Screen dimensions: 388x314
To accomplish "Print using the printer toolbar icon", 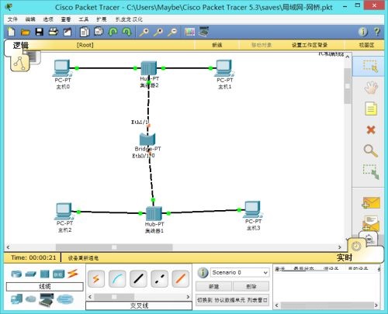I will [54, 32].
